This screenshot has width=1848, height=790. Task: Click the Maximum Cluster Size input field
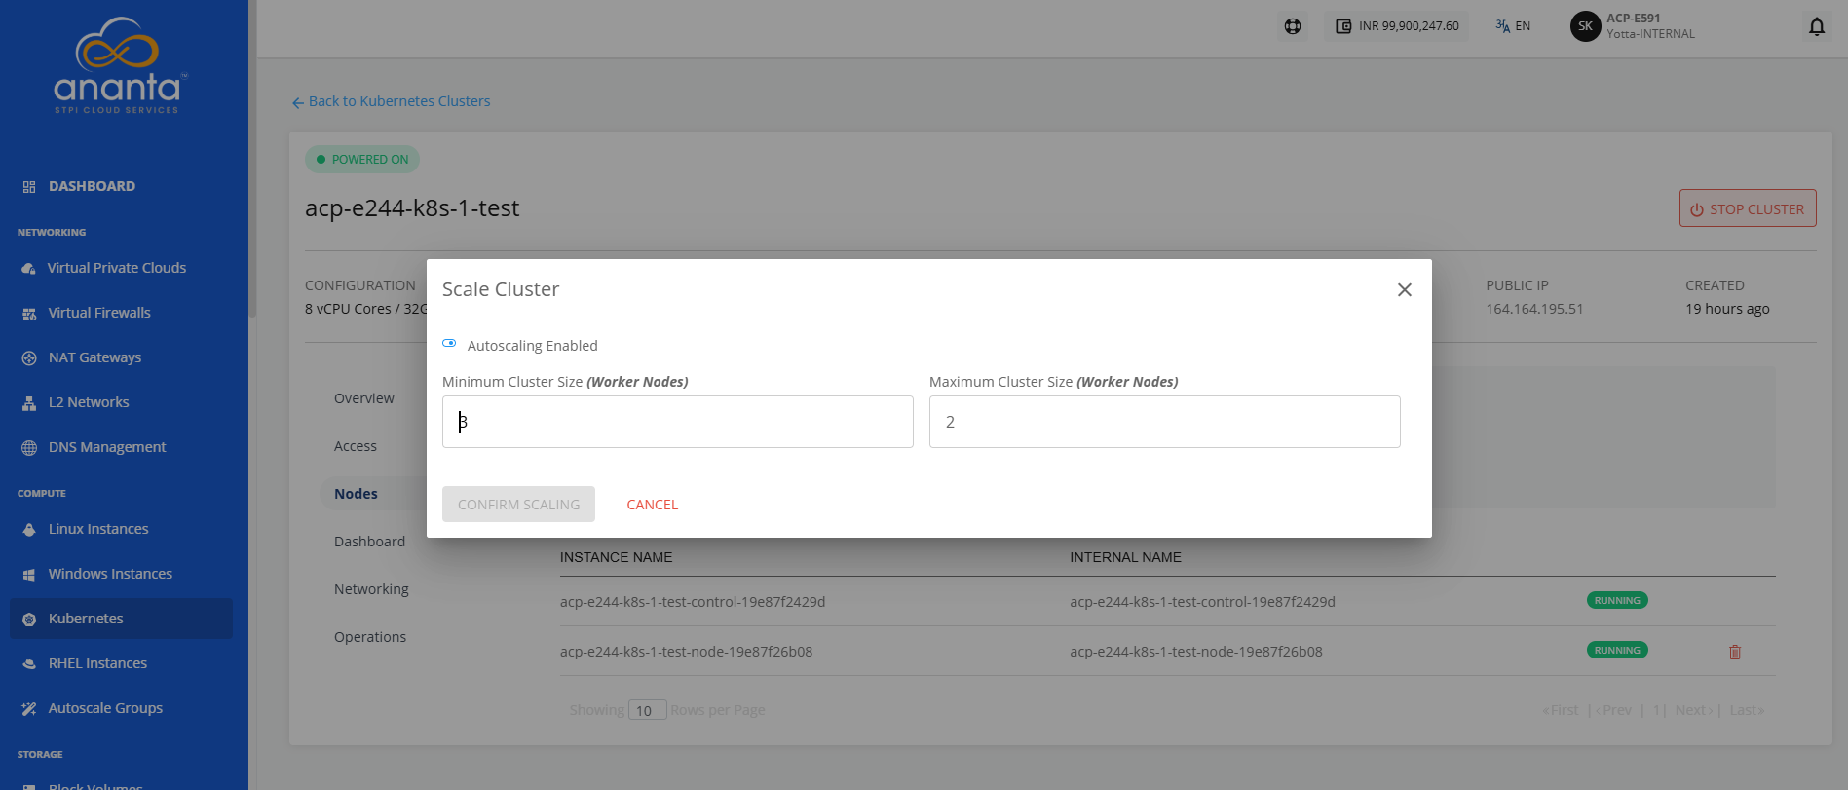pyautogui.click(x=1165, y=422)
